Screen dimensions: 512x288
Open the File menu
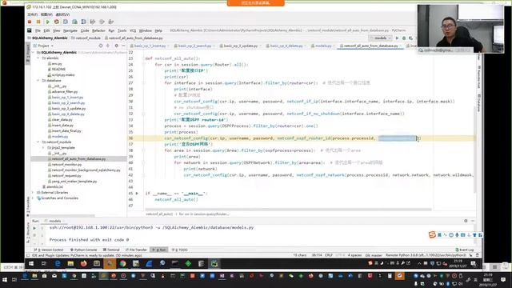coord(38,30)
